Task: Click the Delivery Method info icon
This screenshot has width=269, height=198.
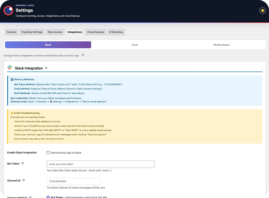Action: [x=30, y=197]
